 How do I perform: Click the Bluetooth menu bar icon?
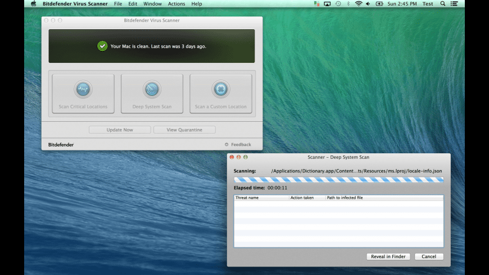tap(348, 4)
